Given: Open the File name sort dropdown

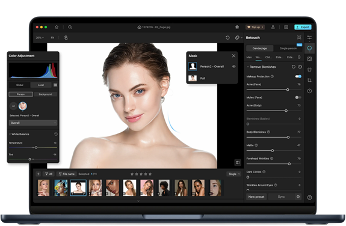Looking at the screenshot, I should point(67,174).
